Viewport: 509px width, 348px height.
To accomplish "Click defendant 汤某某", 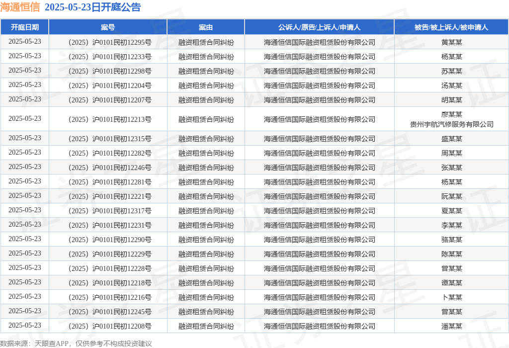I will point(451,86).
